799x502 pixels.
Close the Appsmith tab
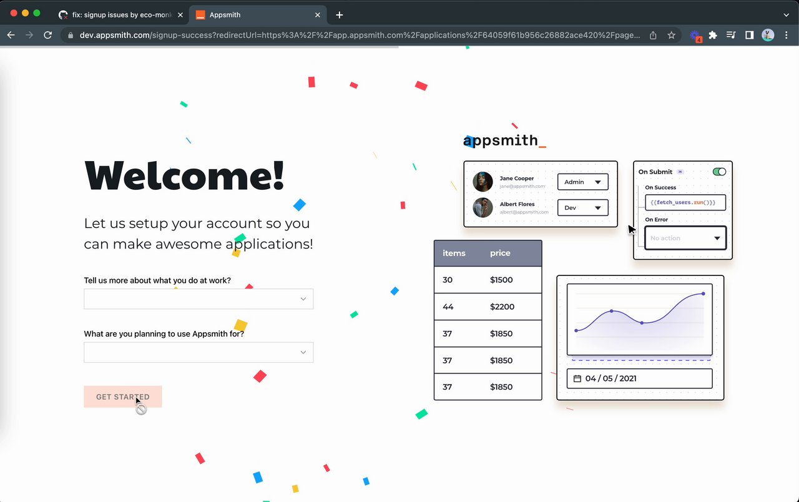click(x=317, y=15)
